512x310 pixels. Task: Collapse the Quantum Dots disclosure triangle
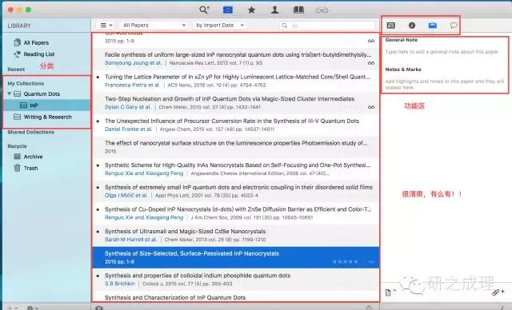(x=9, y=93)
